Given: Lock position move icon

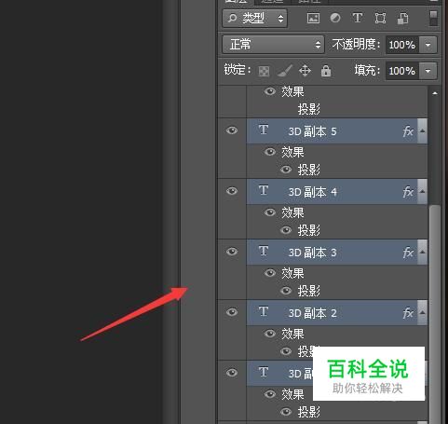Looking at the screenshot, I should click(305, 71).
